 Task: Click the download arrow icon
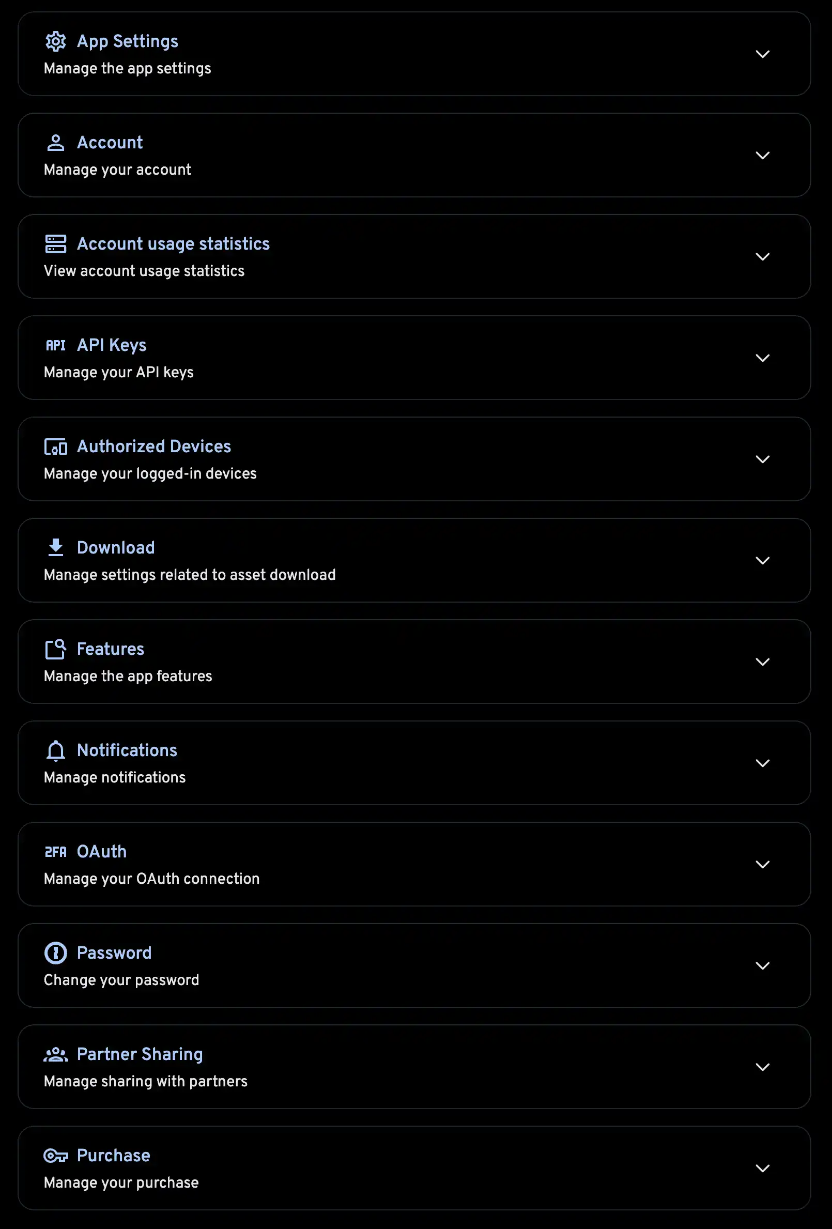(55, 548)
